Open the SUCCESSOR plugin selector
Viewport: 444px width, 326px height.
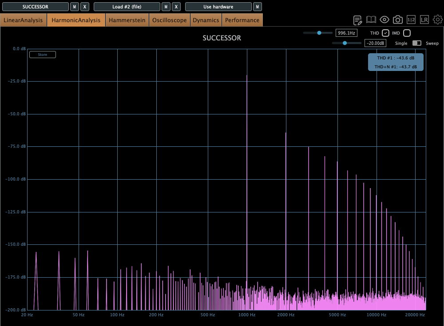point(36,7)
